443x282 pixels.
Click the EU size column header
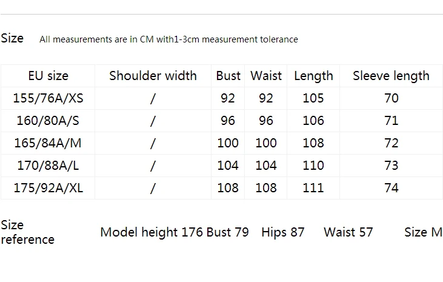tap(48, 76)
